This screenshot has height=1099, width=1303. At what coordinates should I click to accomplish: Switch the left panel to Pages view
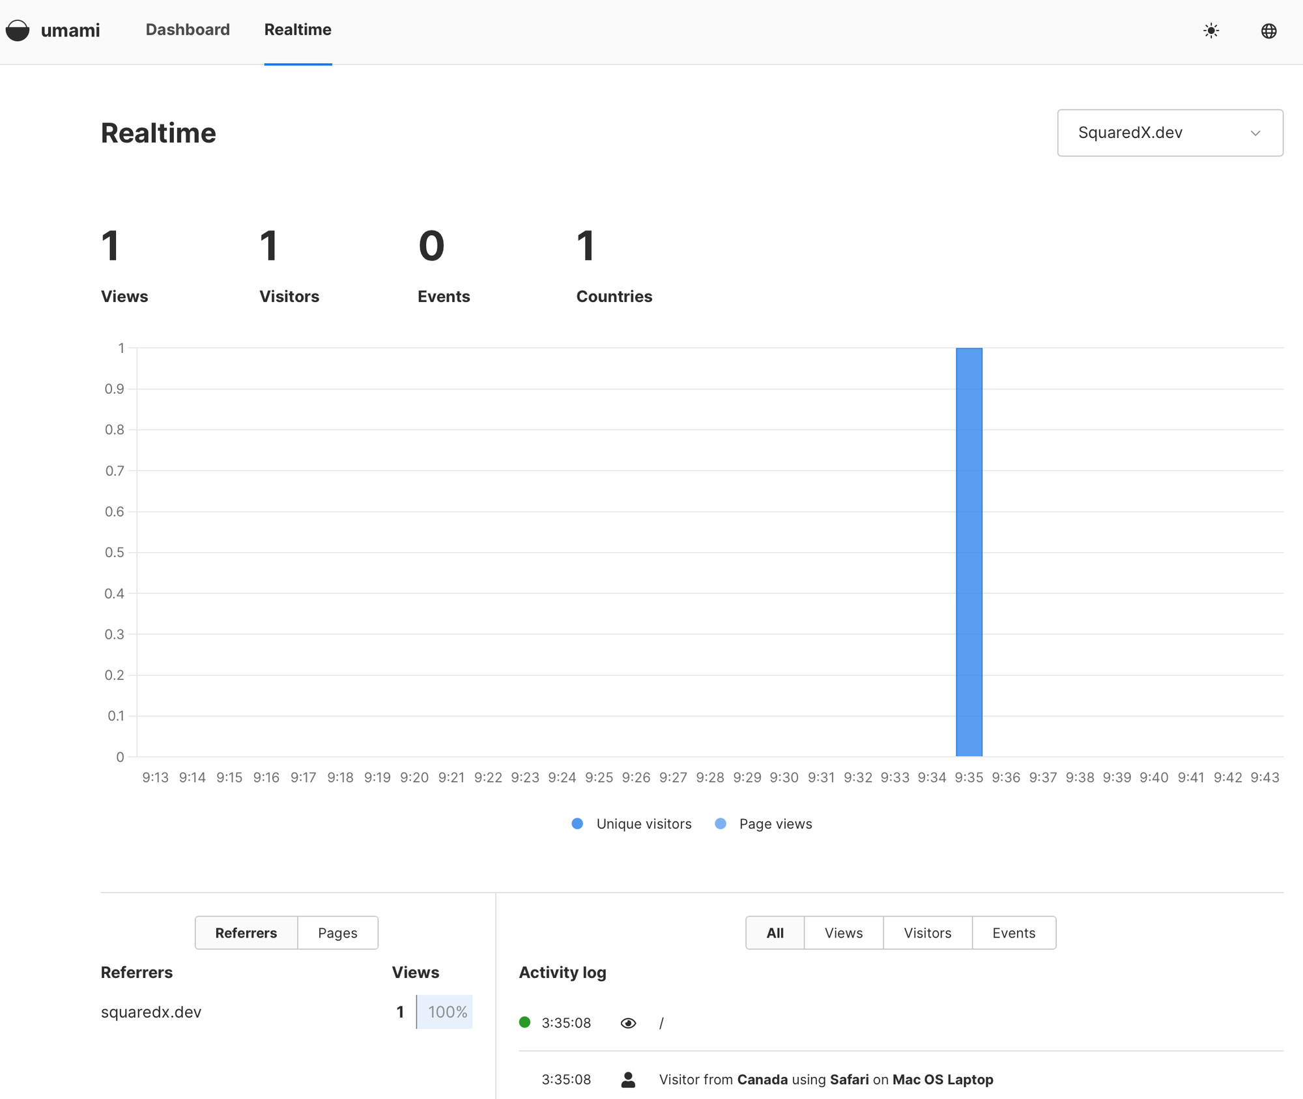tap(337, 932)
